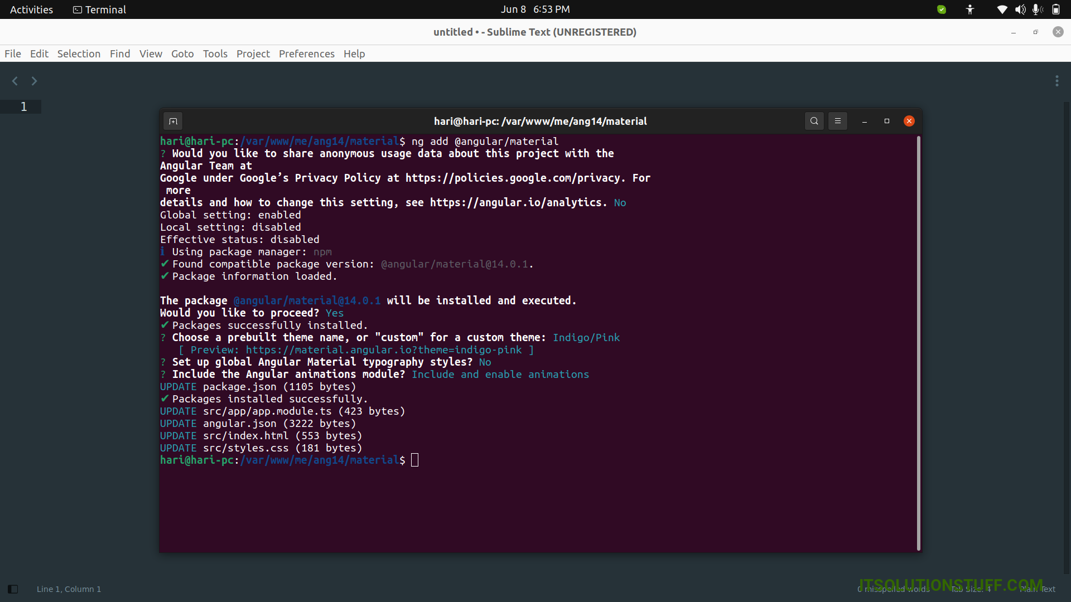
Task: Click the network status indicator
Action: pyautogui.click(x=1002, y=9)
